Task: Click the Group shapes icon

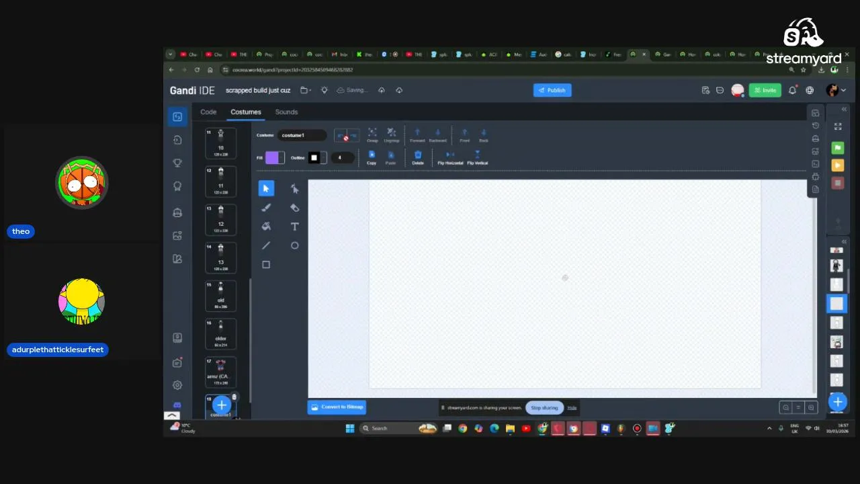Action: point(372,135)
